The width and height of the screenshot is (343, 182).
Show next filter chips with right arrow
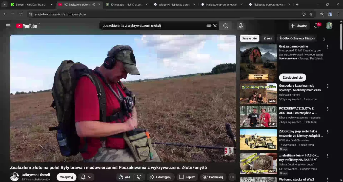324,39
